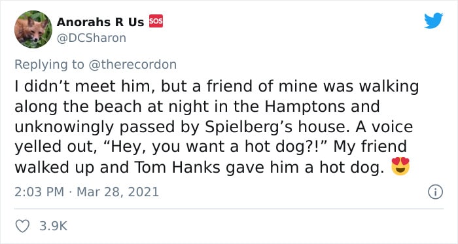Viewport: 458px width, 244px height.
Task: Click the Twitter bird logo
Action: (x=433, y=20)
